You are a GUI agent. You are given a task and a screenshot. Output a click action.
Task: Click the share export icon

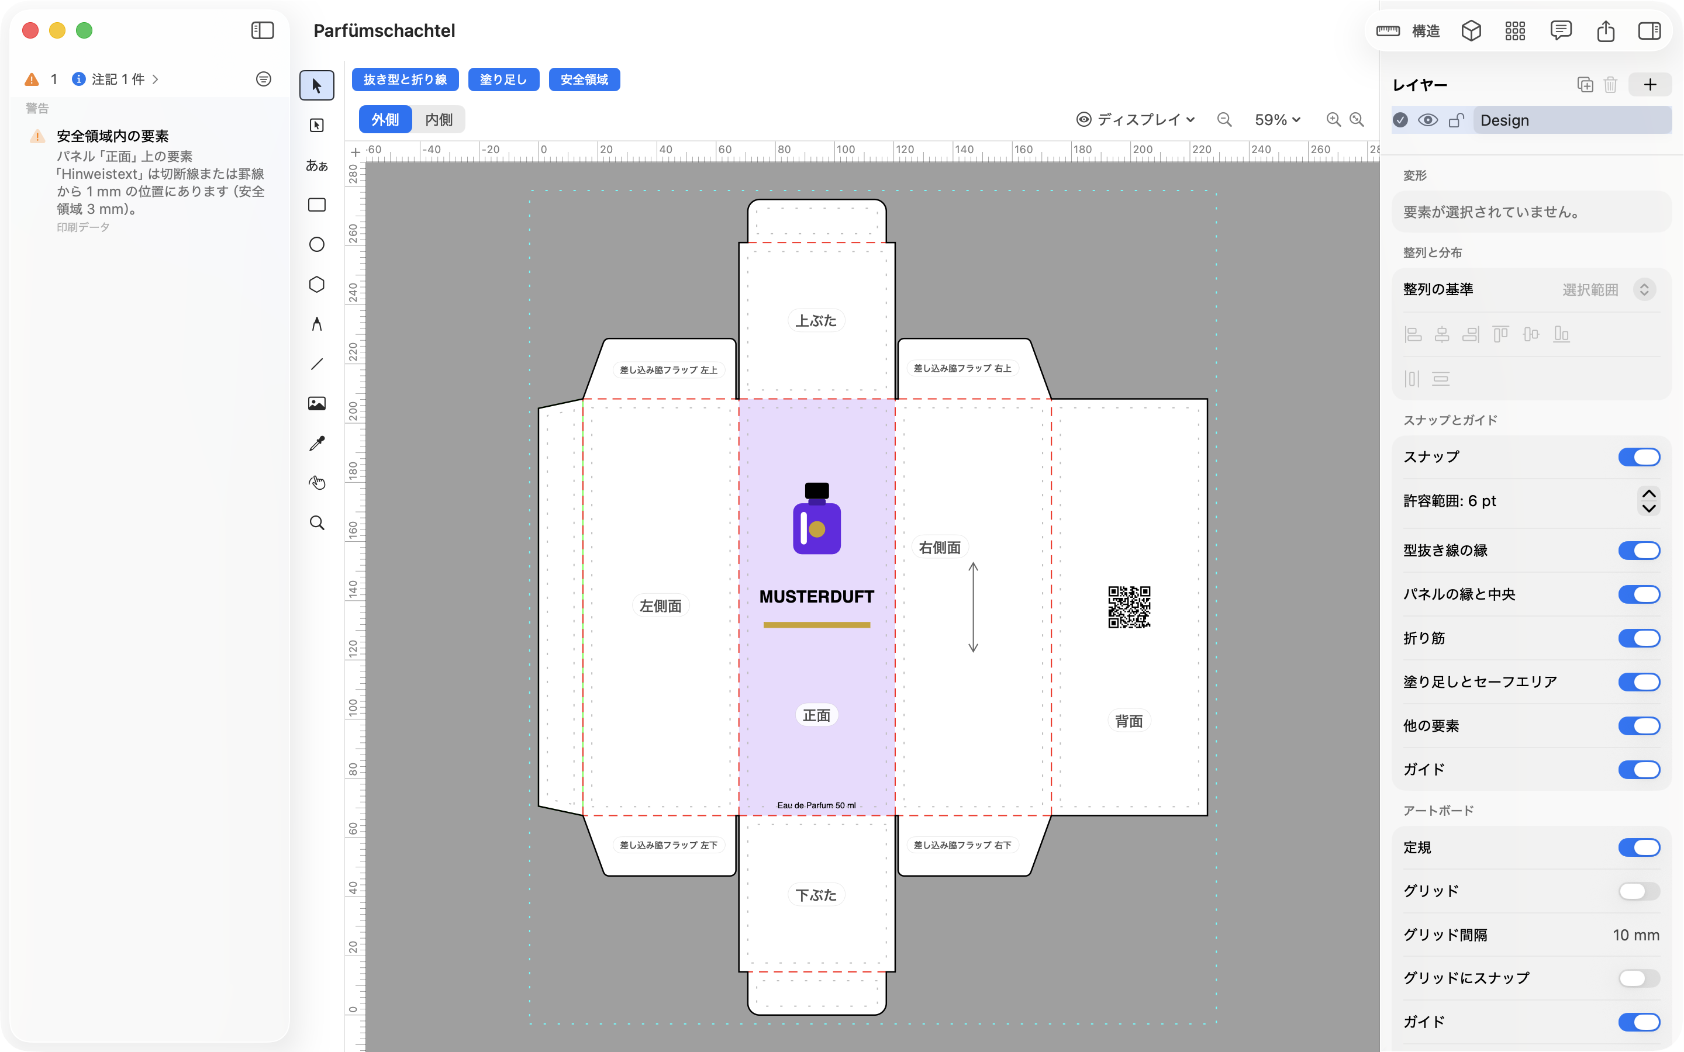click(x=1606, y=30)
